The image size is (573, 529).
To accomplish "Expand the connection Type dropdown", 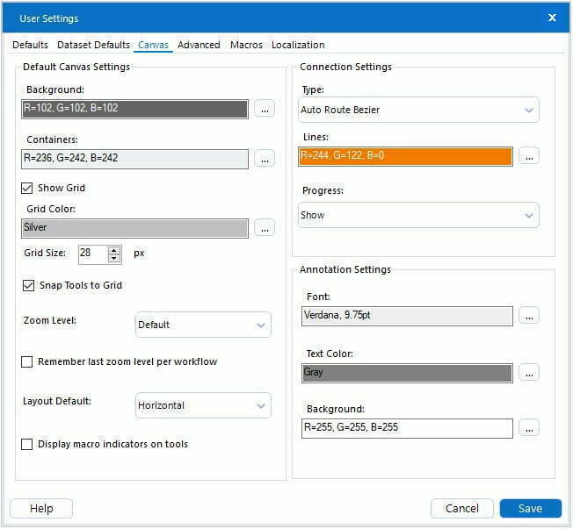I will click(x=418, y=111).
